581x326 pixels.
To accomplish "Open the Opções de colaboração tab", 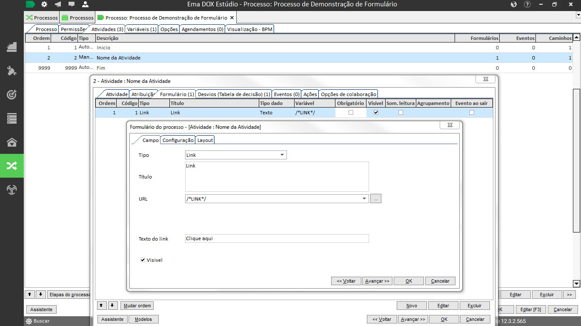I will click(348, 94).
